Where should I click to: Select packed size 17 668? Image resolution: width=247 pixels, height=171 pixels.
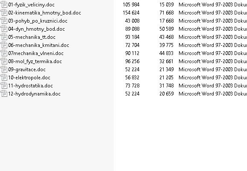tap(167, 21)
